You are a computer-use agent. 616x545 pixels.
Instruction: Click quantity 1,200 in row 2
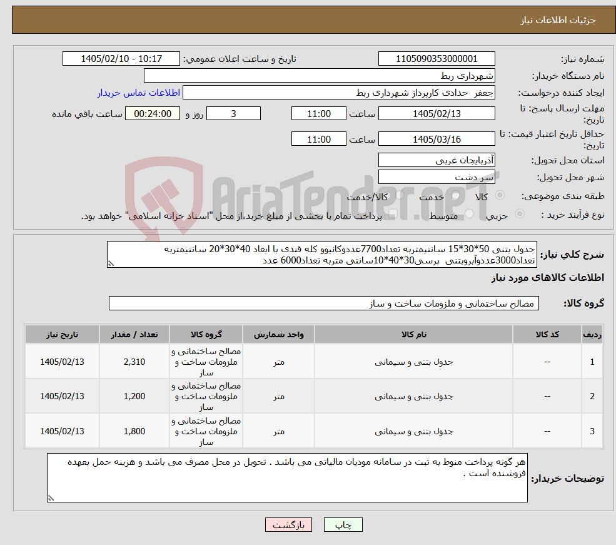click(x=134, y=396)
